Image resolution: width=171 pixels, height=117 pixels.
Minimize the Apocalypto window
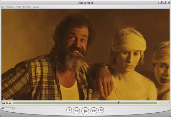[x=160, y=2]
